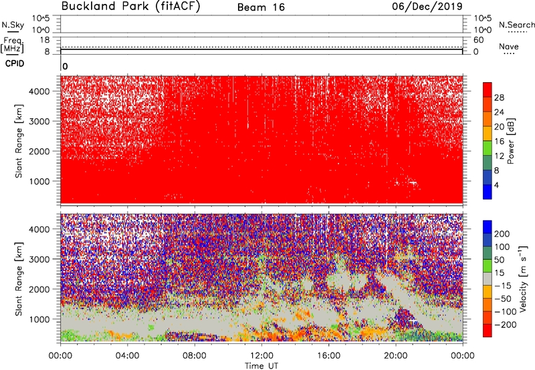Click the dotted Nave line in Freq panel

coord(261,47)
